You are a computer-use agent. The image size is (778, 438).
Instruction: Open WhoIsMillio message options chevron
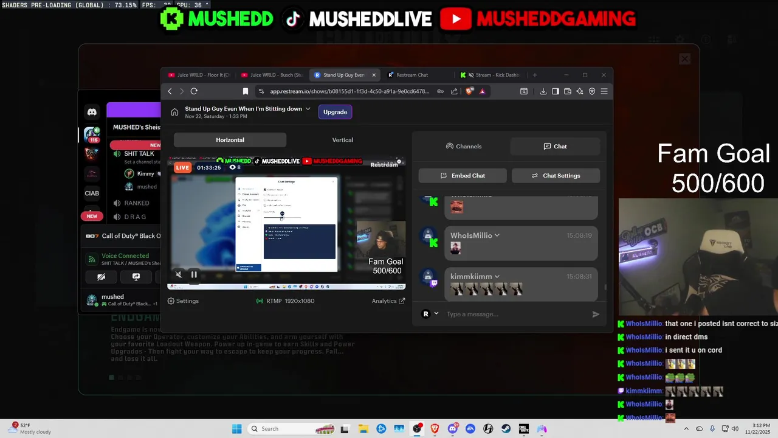pyautogui.click(x=497, y=235)
